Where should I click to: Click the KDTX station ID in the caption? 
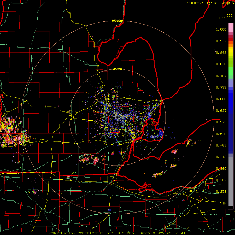pyautogui.click(x=146, y=233)
